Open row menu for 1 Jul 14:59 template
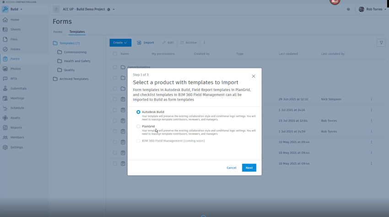This screenshot has width=389, height=217. click(x=372, y=131)
